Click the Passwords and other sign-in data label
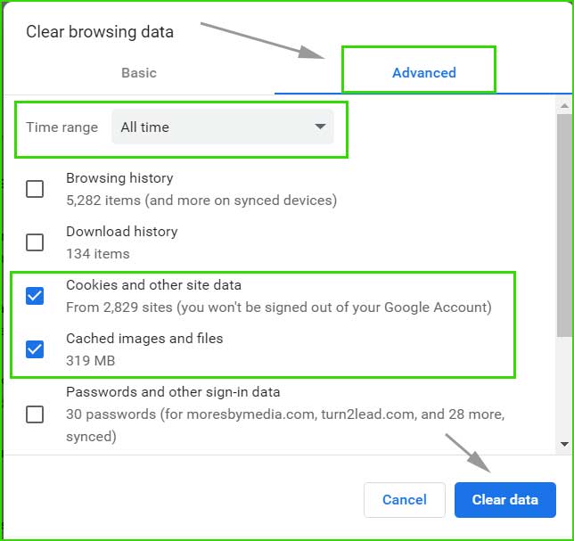574x541 pixels. [x=173, y=392]
